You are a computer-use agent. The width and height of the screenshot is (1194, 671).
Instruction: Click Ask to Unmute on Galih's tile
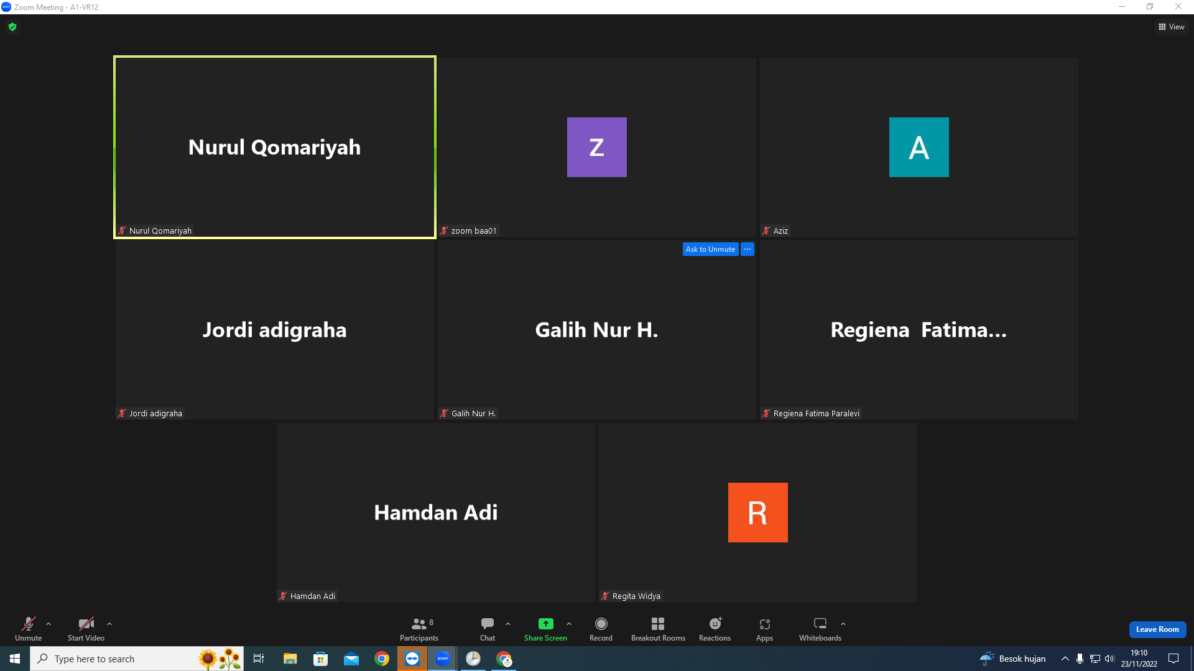coord(710,249)
